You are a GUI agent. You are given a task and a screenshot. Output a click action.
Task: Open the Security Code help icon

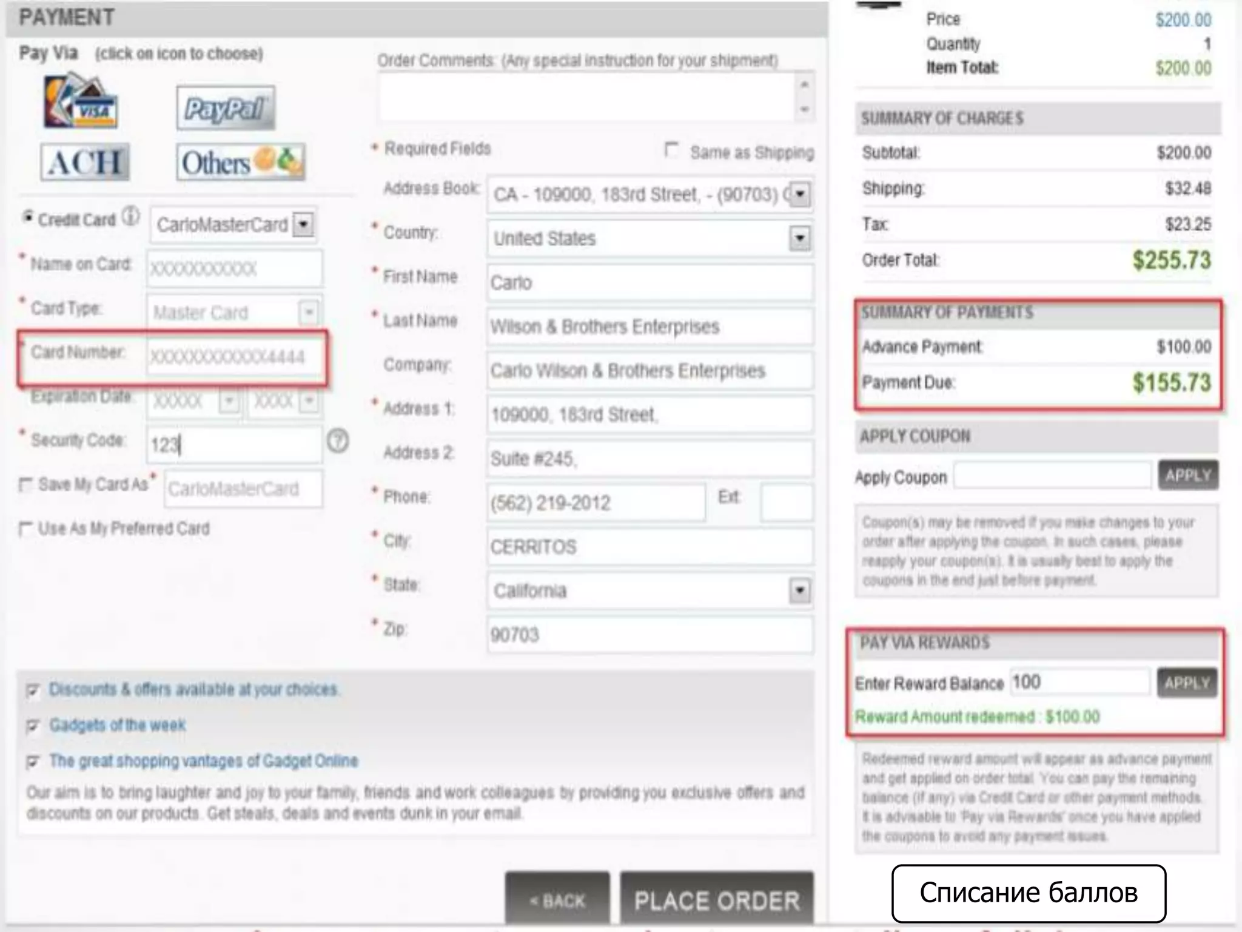(338, 441)
